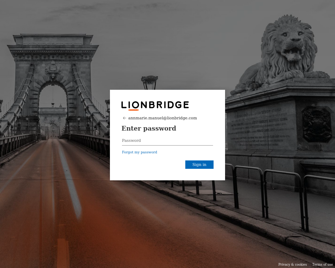Click the back arrow beside the email

point(125,118)
